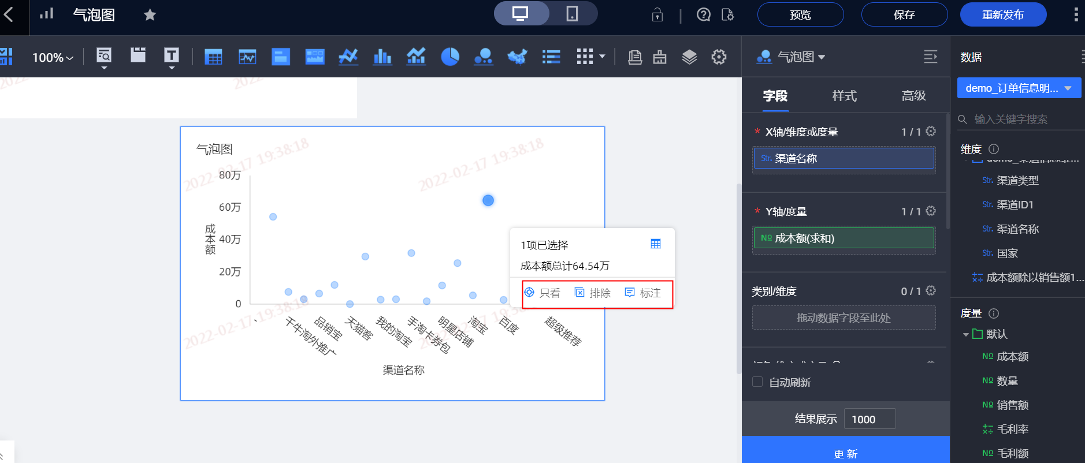Image resolution: width=1085 pixels, height=463 pixels.
Task: Switch to desktop layout view
Action: 521,14
